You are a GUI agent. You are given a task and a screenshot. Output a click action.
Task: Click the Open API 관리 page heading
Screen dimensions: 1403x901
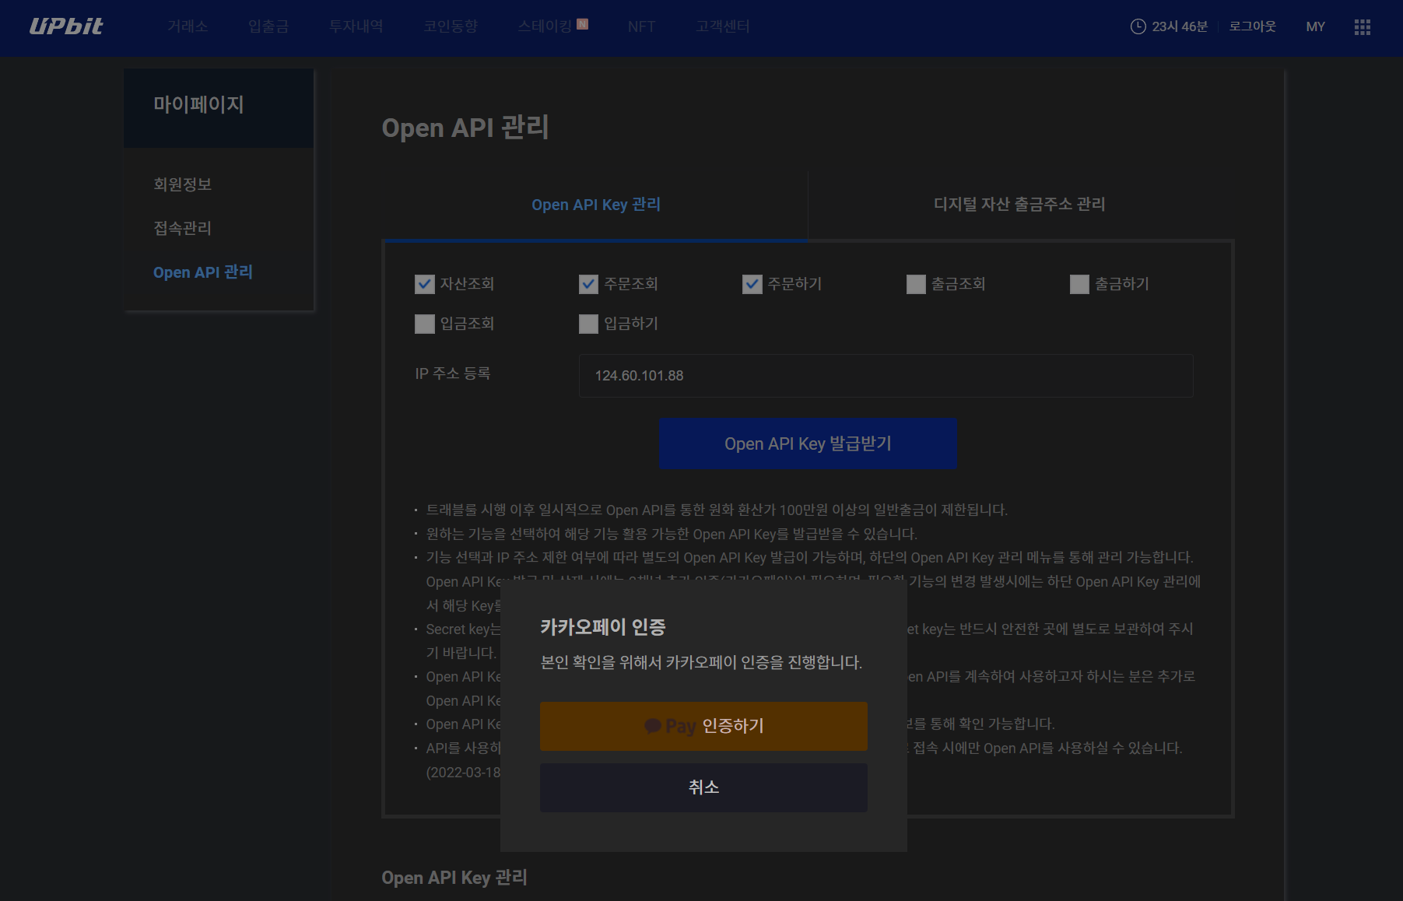click(465, 128)
